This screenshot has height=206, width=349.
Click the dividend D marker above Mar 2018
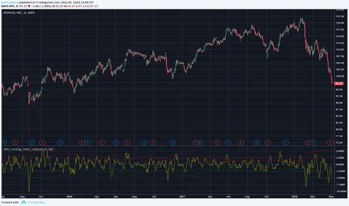click(313, 142)
